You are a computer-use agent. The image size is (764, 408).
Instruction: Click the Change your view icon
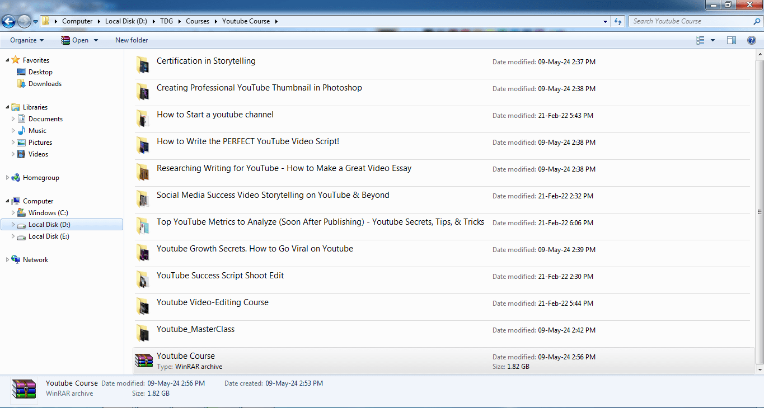(x=700, y=40)
